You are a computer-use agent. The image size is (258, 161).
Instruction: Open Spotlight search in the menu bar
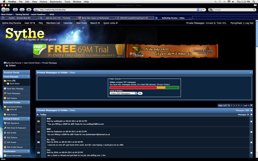click(x=254, y=2)
